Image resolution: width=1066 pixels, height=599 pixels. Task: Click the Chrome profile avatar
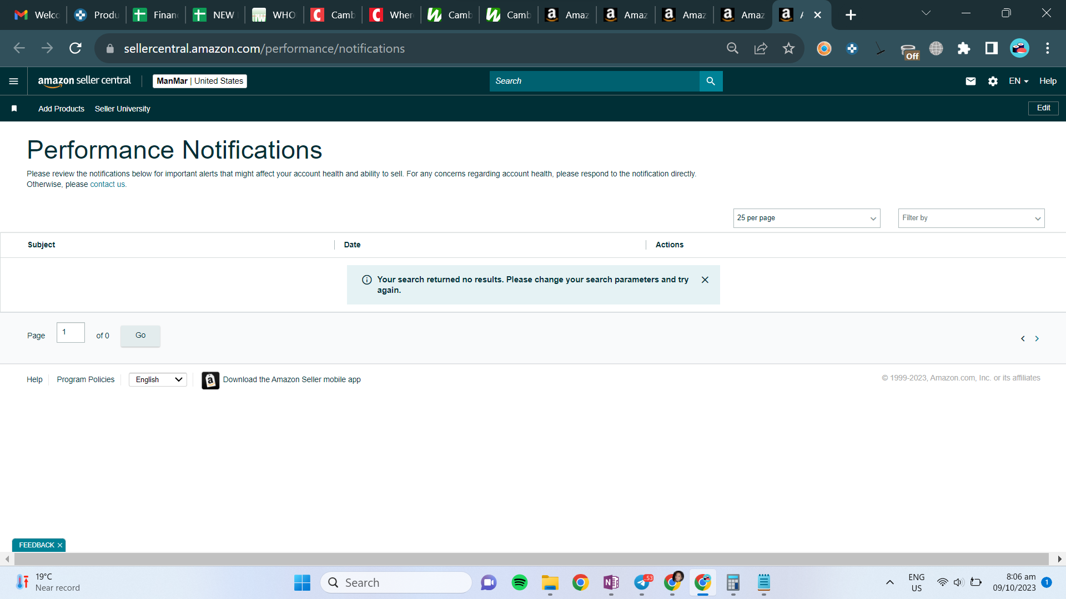(1019, 48)
